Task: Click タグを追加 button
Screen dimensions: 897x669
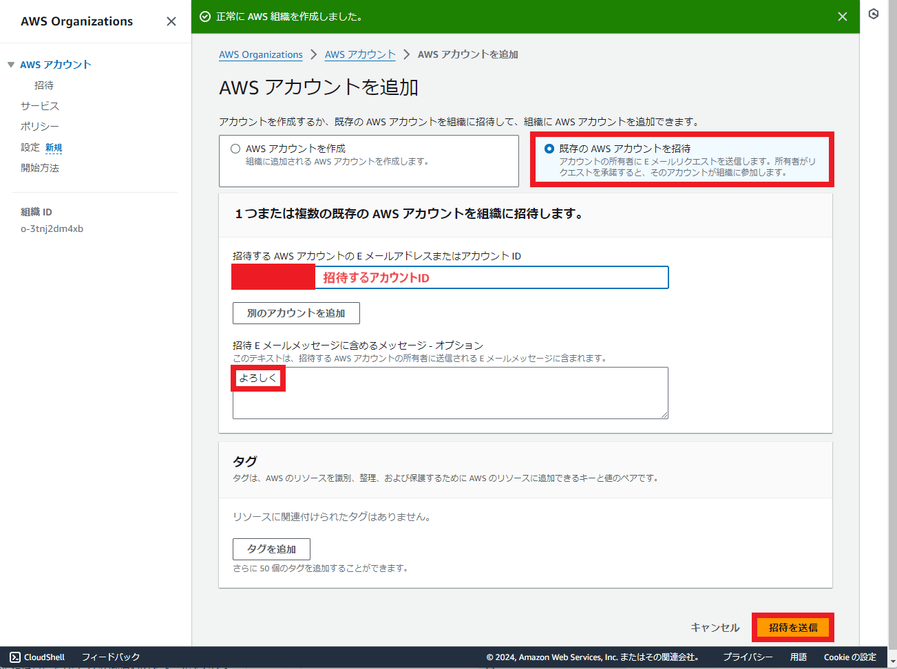Action: [271, 549]
